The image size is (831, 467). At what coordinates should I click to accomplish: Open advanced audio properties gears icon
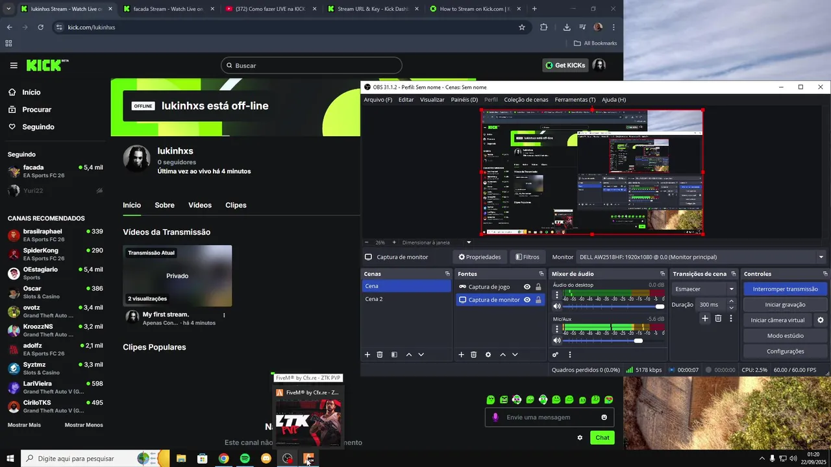(556, 355)
